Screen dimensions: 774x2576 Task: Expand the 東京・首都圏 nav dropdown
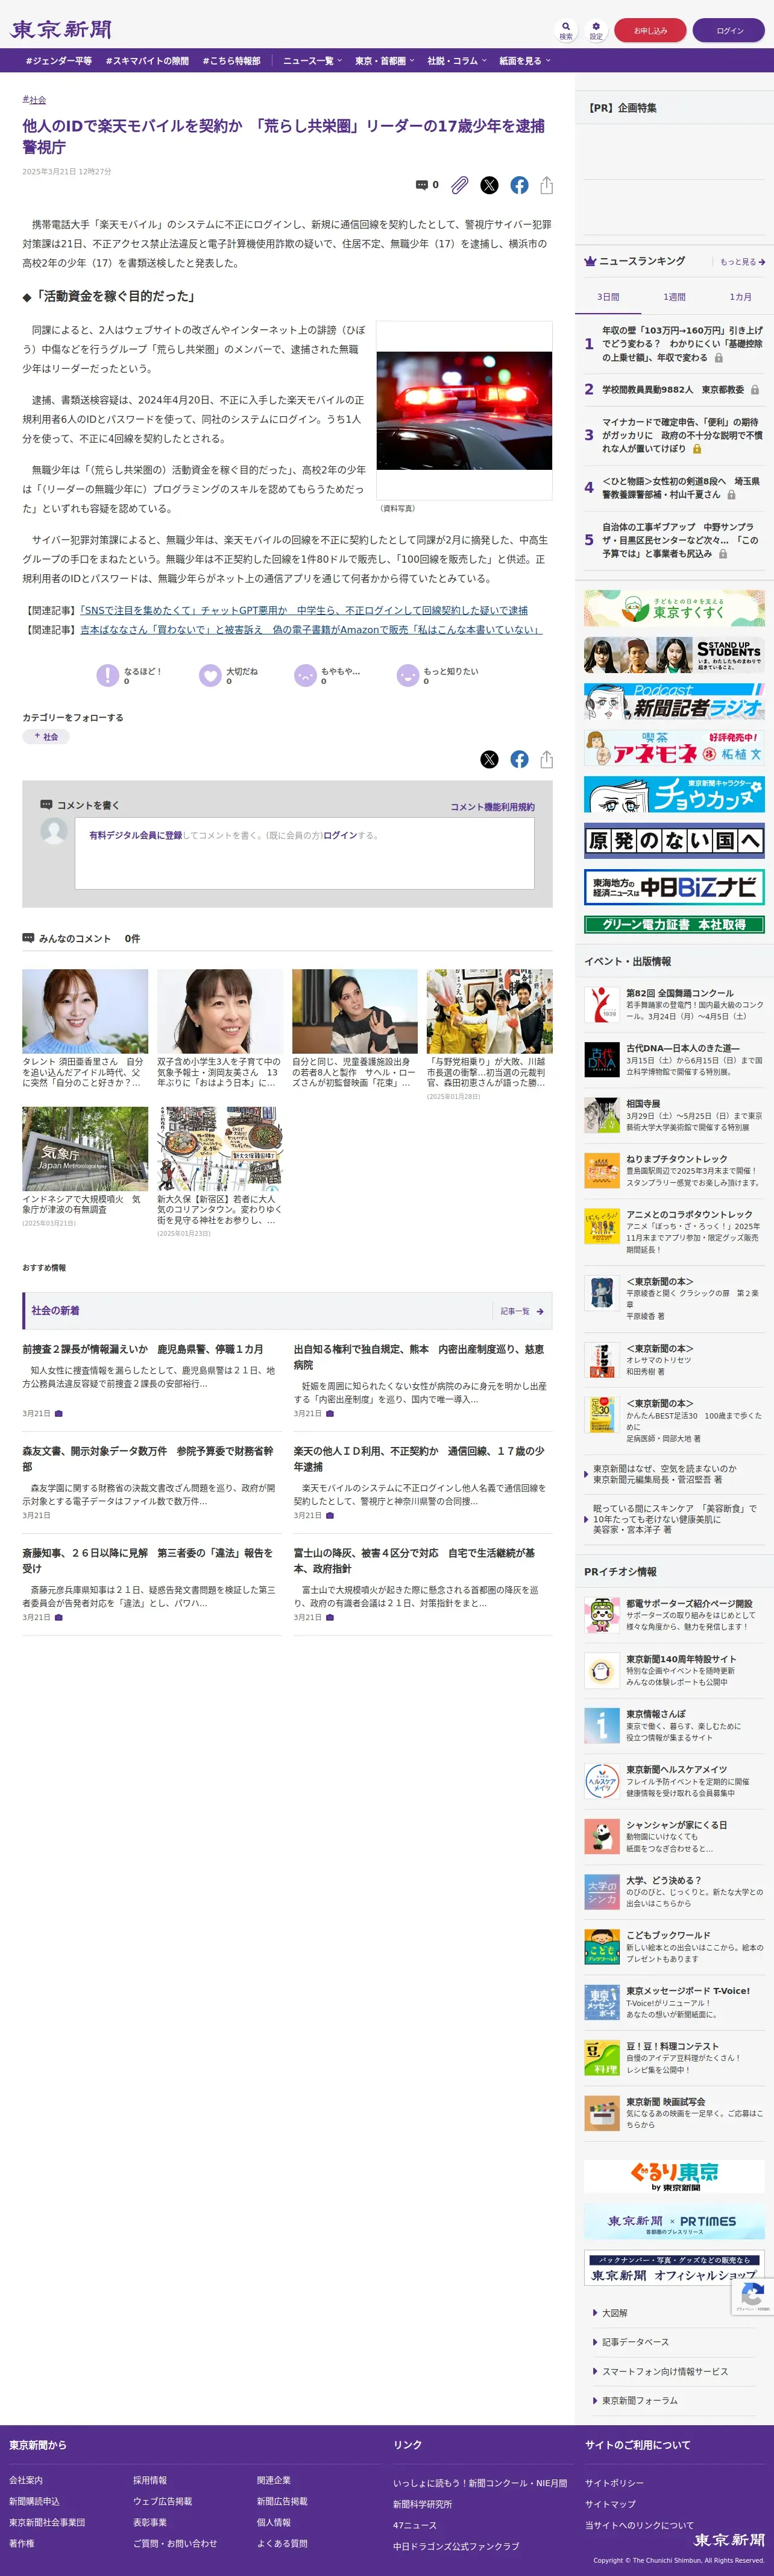[385, 61]
